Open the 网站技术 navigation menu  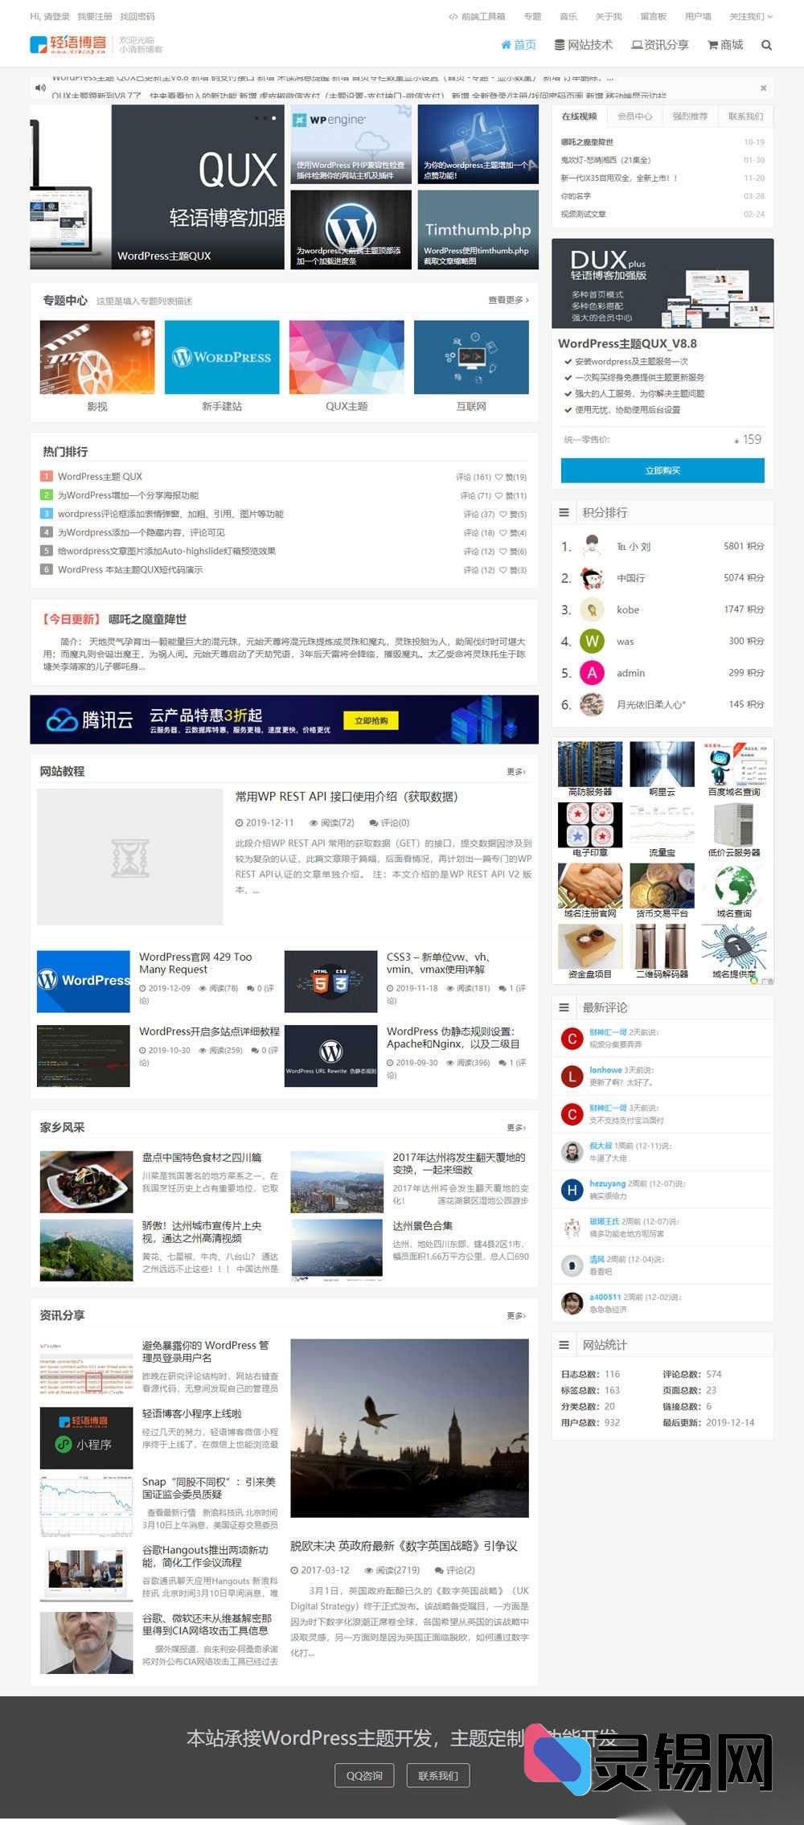(x=584, y=45)
